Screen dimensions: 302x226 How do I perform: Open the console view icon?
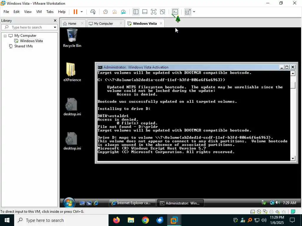(x=175, y=12)
